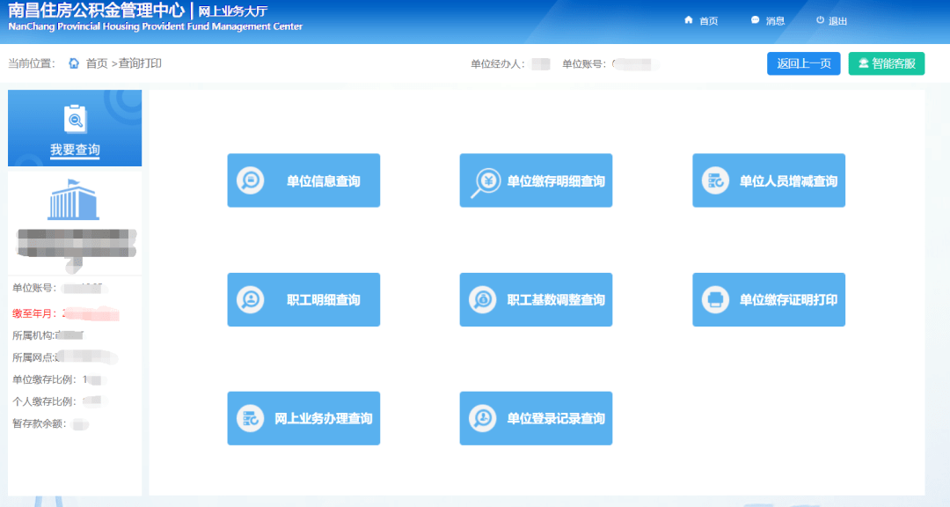Click the 首页 breadcrumb link
Image resolution: width=950 pixels, height=507 pixels.
click(x=97, y=63)
